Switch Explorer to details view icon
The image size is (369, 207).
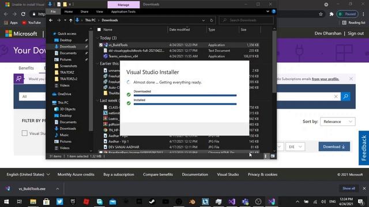coord(266,156)
